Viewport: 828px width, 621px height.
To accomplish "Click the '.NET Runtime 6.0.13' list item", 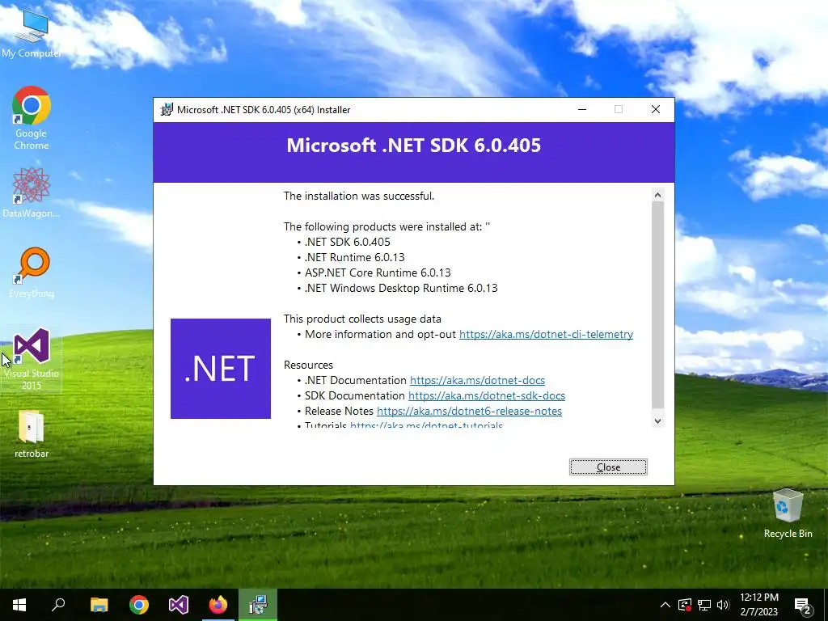I will tap(354, 257).
